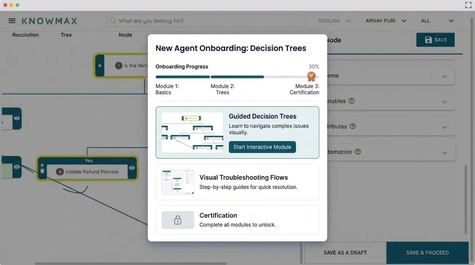This screenshot has height=265, width=475.
Task: Click help icon next to attributes
Action: coord(353,126)
